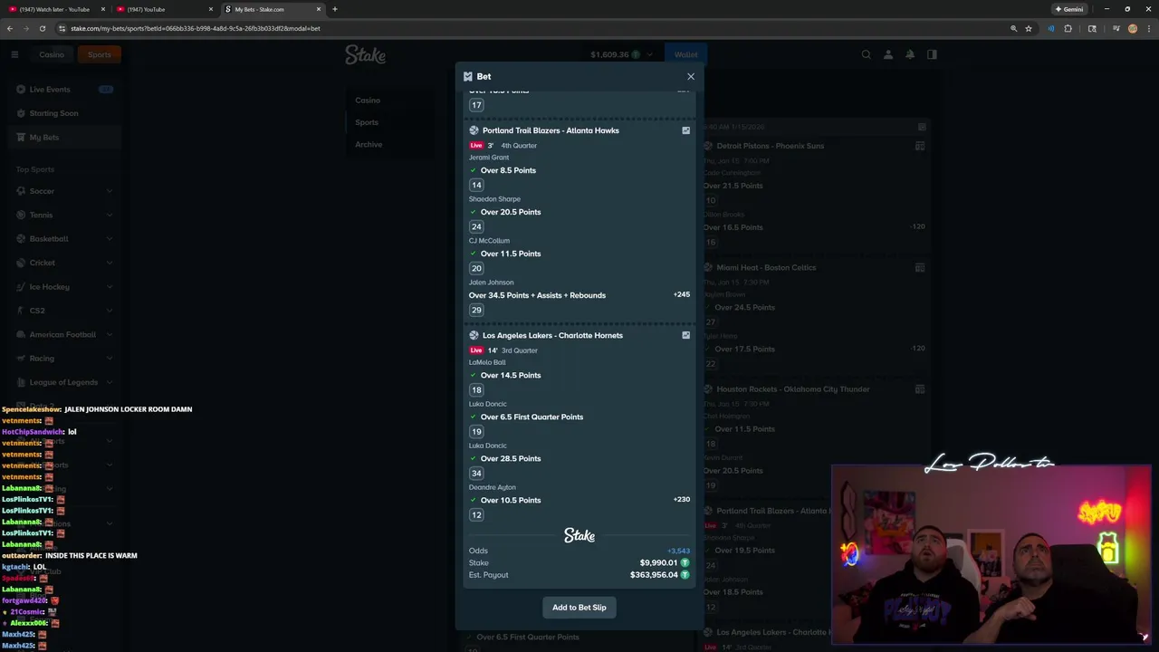Viewport: 1159px width, 652px height.
Task: Expand the Cricket chevron in sidebar
Action: [x=110, y=263]
